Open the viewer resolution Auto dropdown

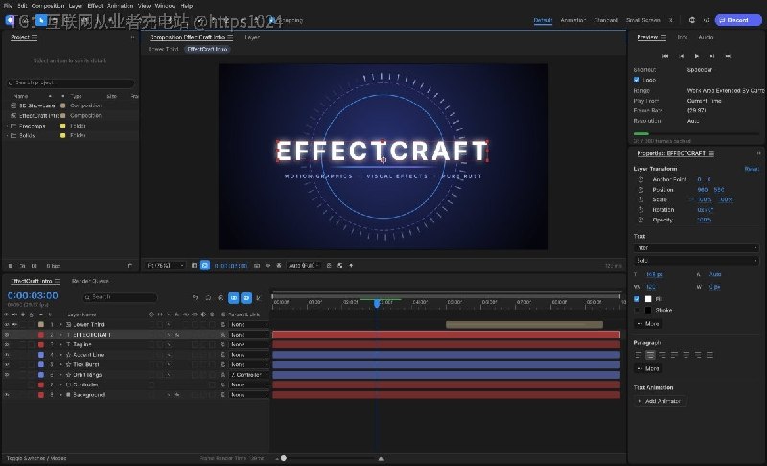click(304, 265)
